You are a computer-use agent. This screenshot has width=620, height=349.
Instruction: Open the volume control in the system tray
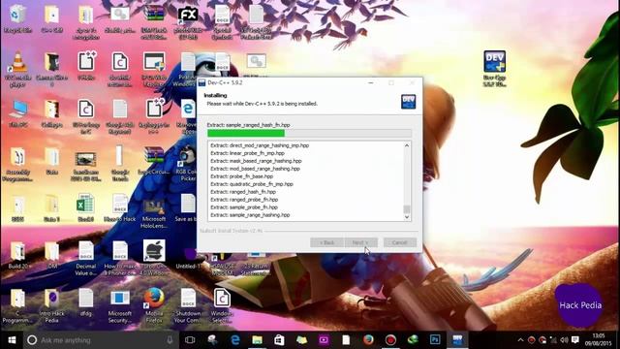coord(564,340)
